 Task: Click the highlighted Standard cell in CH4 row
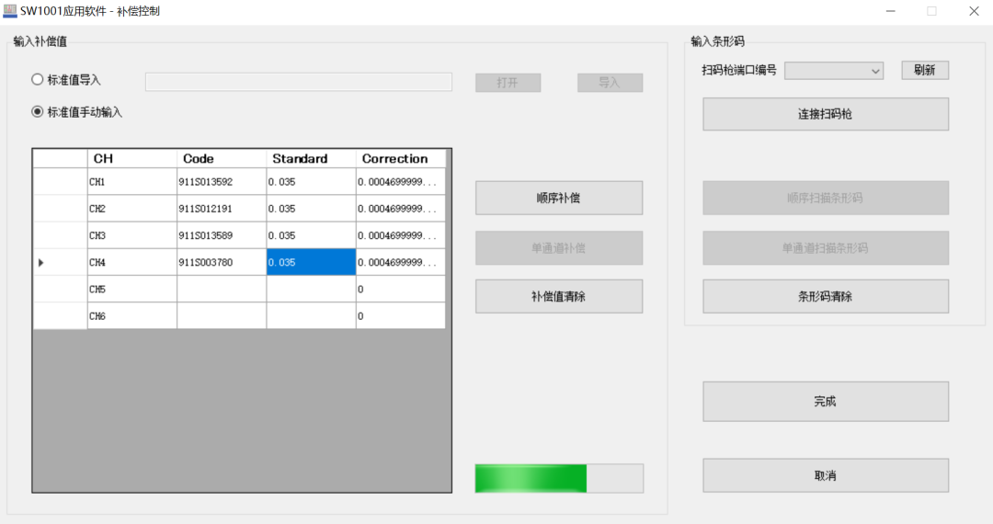[311, 262]
